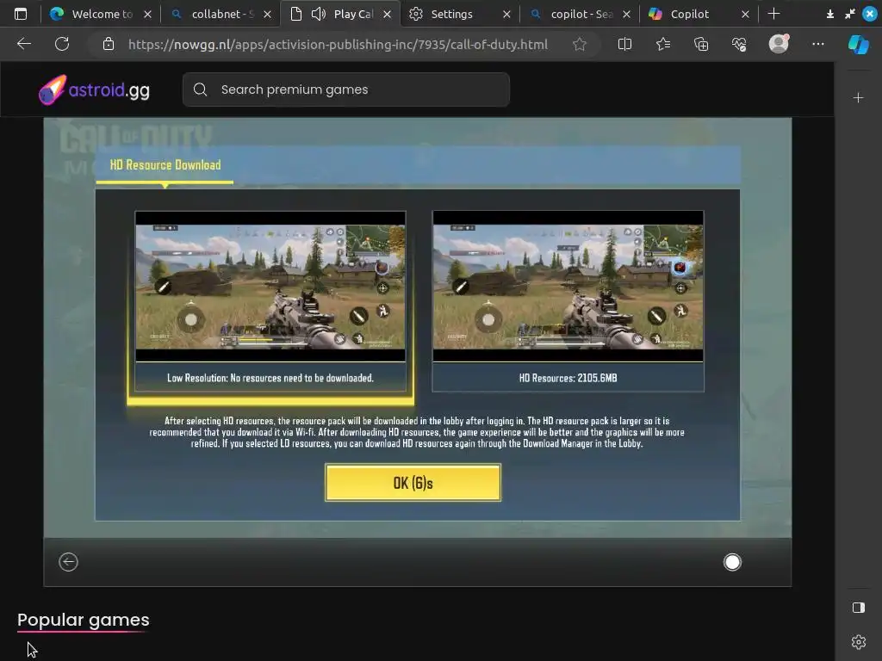The width and height of the screenshot is (882, 661).
Task: Open sidebar settings gear icon
Action: click(x=859, y=641)
